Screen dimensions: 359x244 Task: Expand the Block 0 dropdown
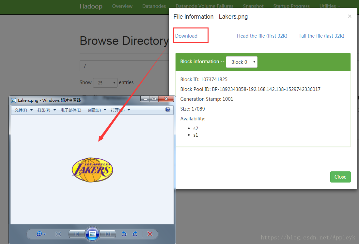coord(242,62)
